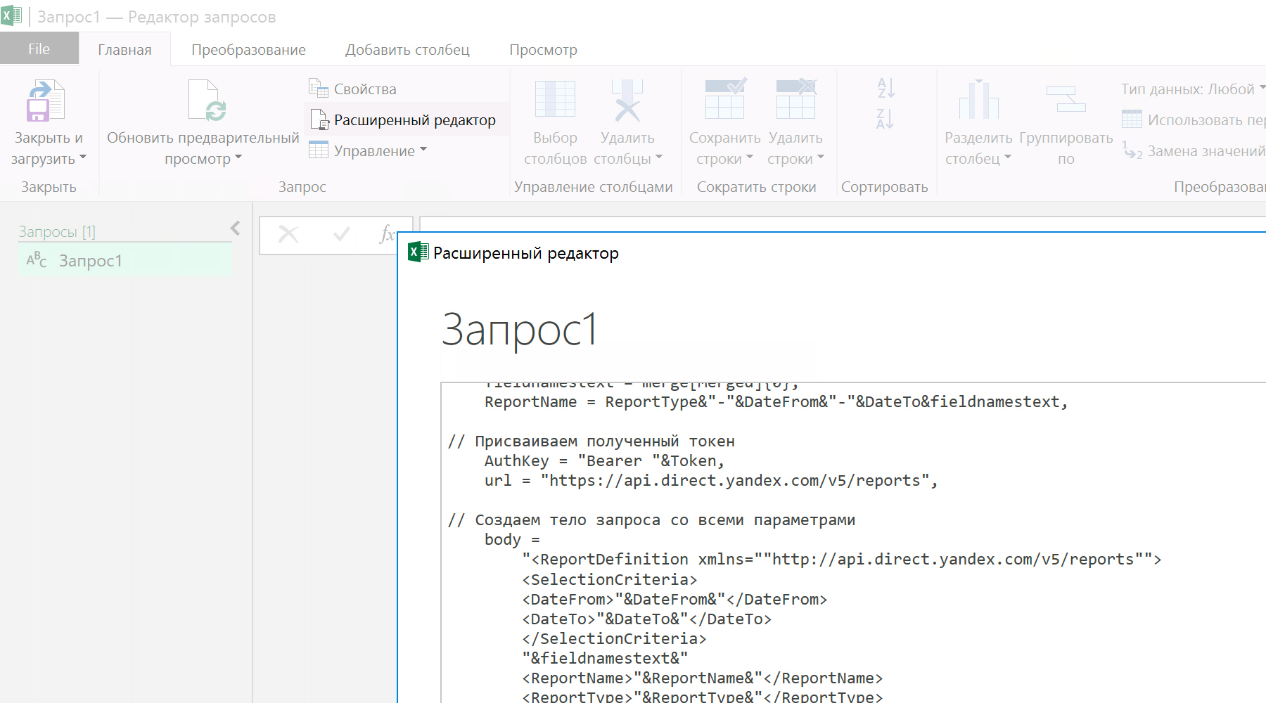The height and width of the screenshot is (703, 1266).
Task: Click the Close and Load icon
Action: click(46, 101)
